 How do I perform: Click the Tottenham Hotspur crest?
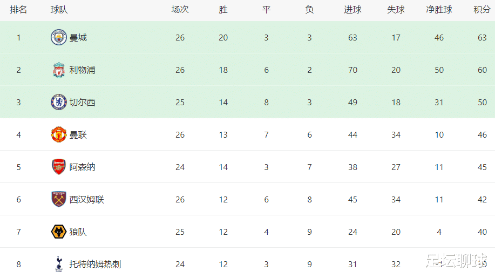[59, 264]
